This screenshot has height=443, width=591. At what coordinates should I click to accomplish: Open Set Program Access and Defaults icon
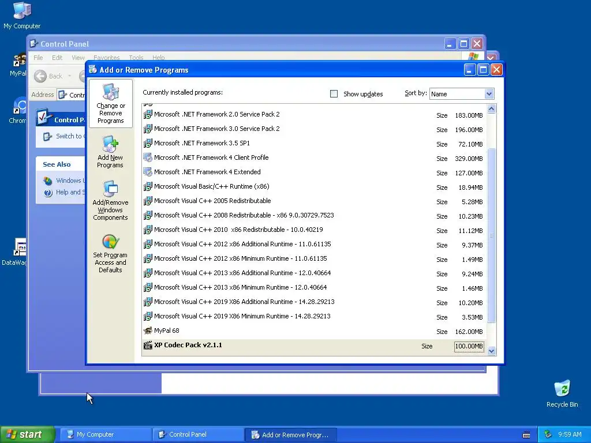pyautogui.click(x=110, y=242)
